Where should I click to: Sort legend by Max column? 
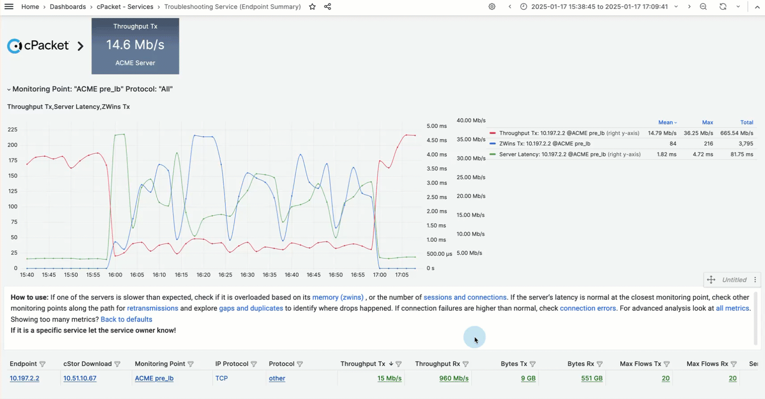[707, 122]
